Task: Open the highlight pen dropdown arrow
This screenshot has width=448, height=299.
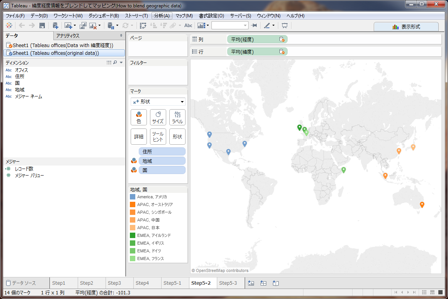Action: point(273,25)
